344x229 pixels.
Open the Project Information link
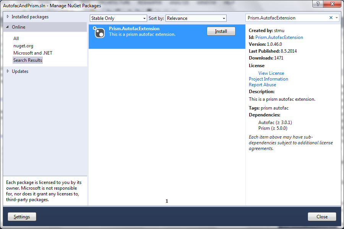[268, 79]
